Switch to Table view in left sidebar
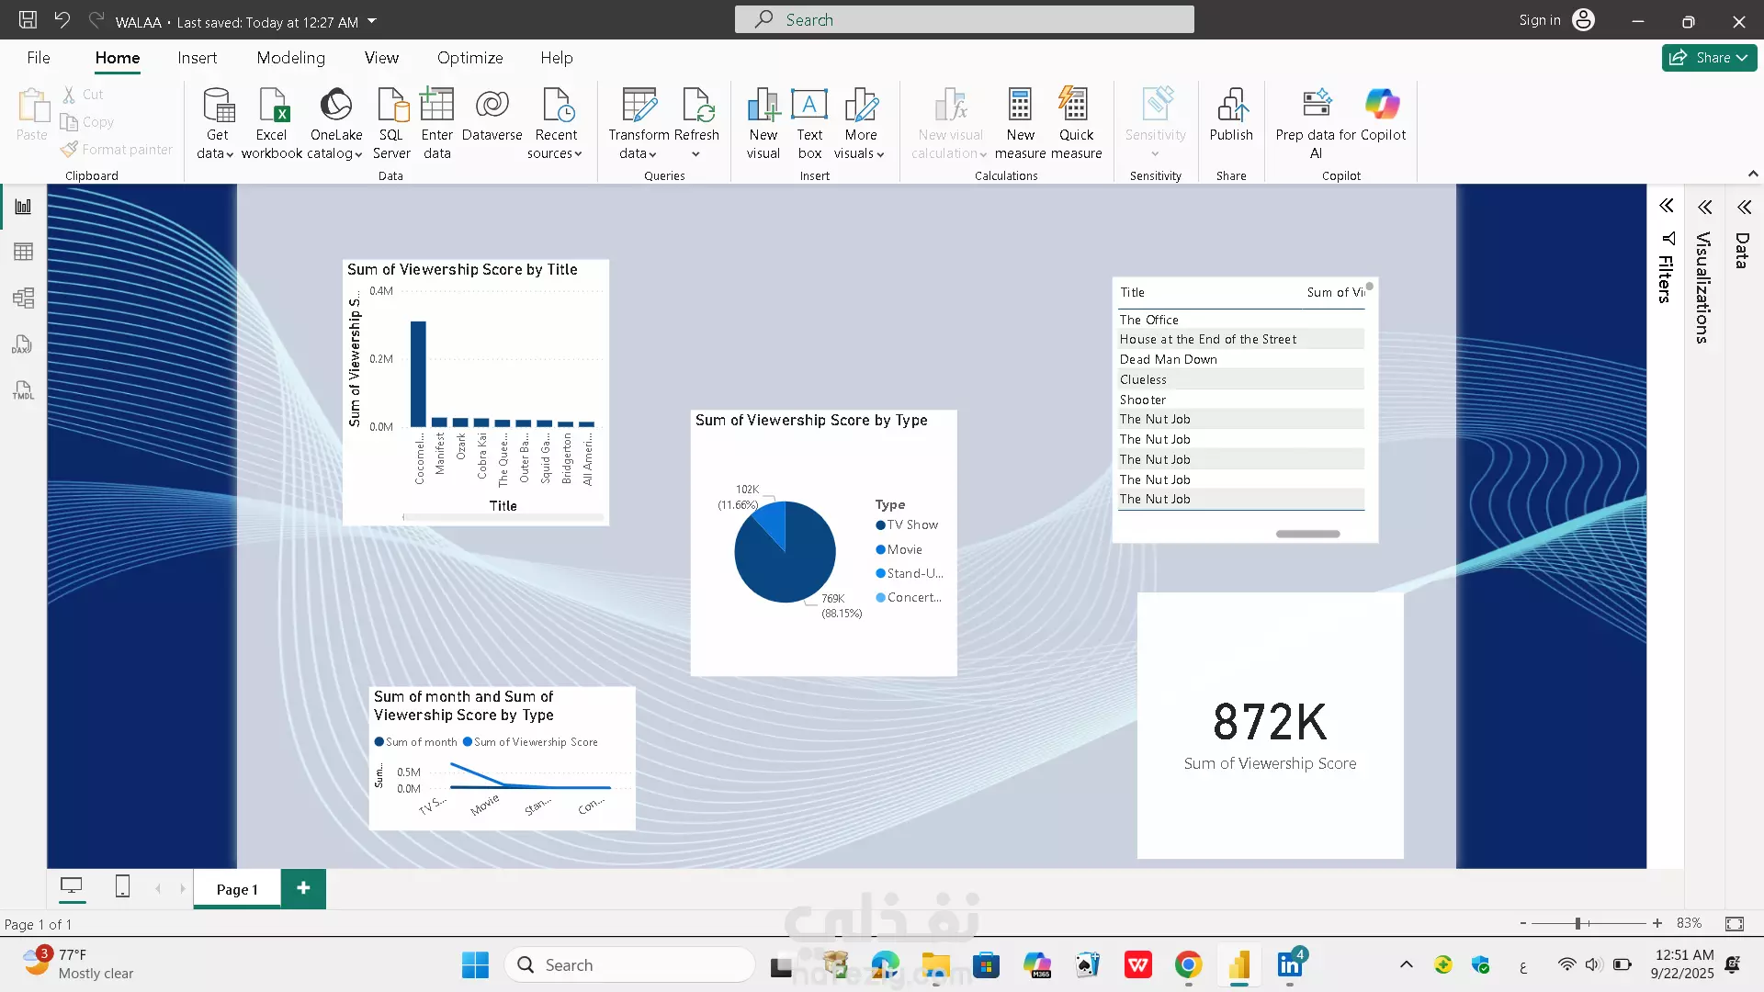Image resolution: width=1764 pixels, height=992 pixels. (x=23, y=252)
